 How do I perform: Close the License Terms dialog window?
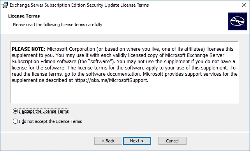point(244,5)
